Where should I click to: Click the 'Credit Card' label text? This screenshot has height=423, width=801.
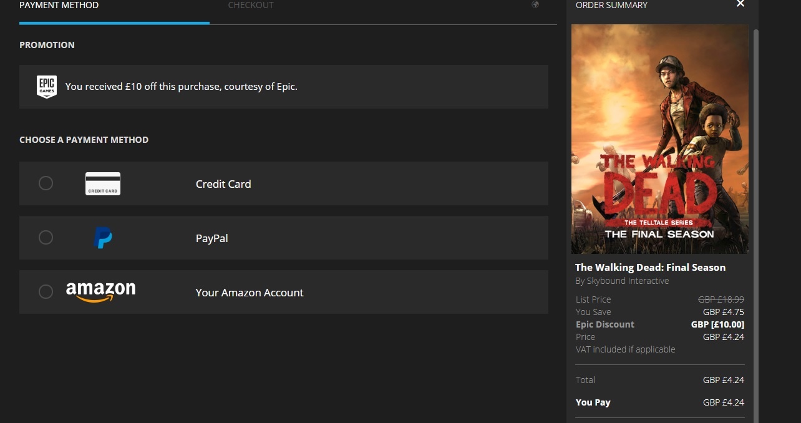point(223,184)
